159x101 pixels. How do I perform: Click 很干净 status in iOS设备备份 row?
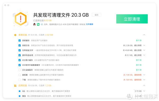(x=139, y=70)
